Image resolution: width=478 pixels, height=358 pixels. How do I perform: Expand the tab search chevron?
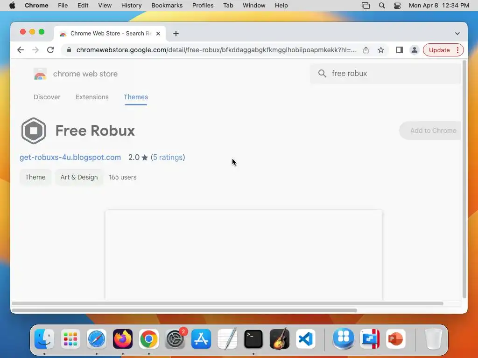coord(457,34)
